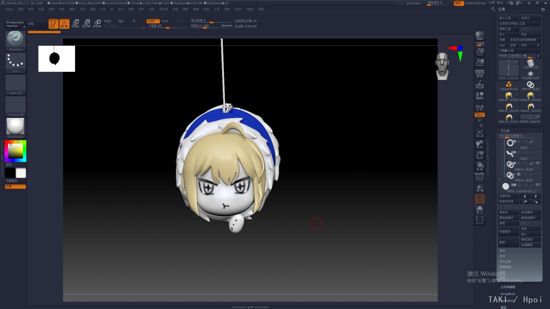Toggle 地网格 floor grid
550x309 pixels.
480,85
